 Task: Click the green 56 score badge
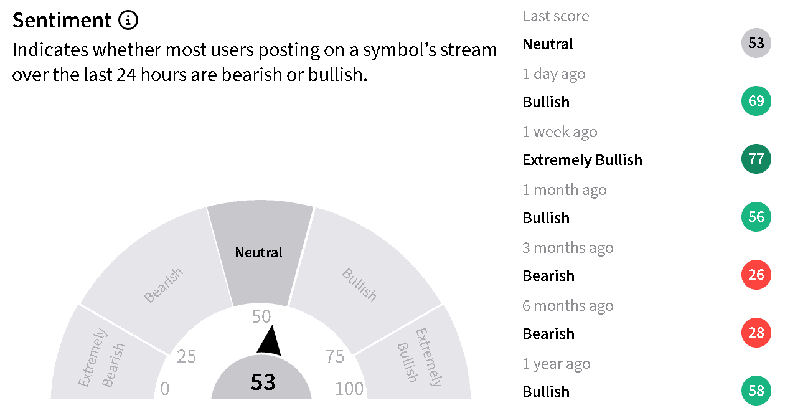pyautogui.click(x=756, y=217)
